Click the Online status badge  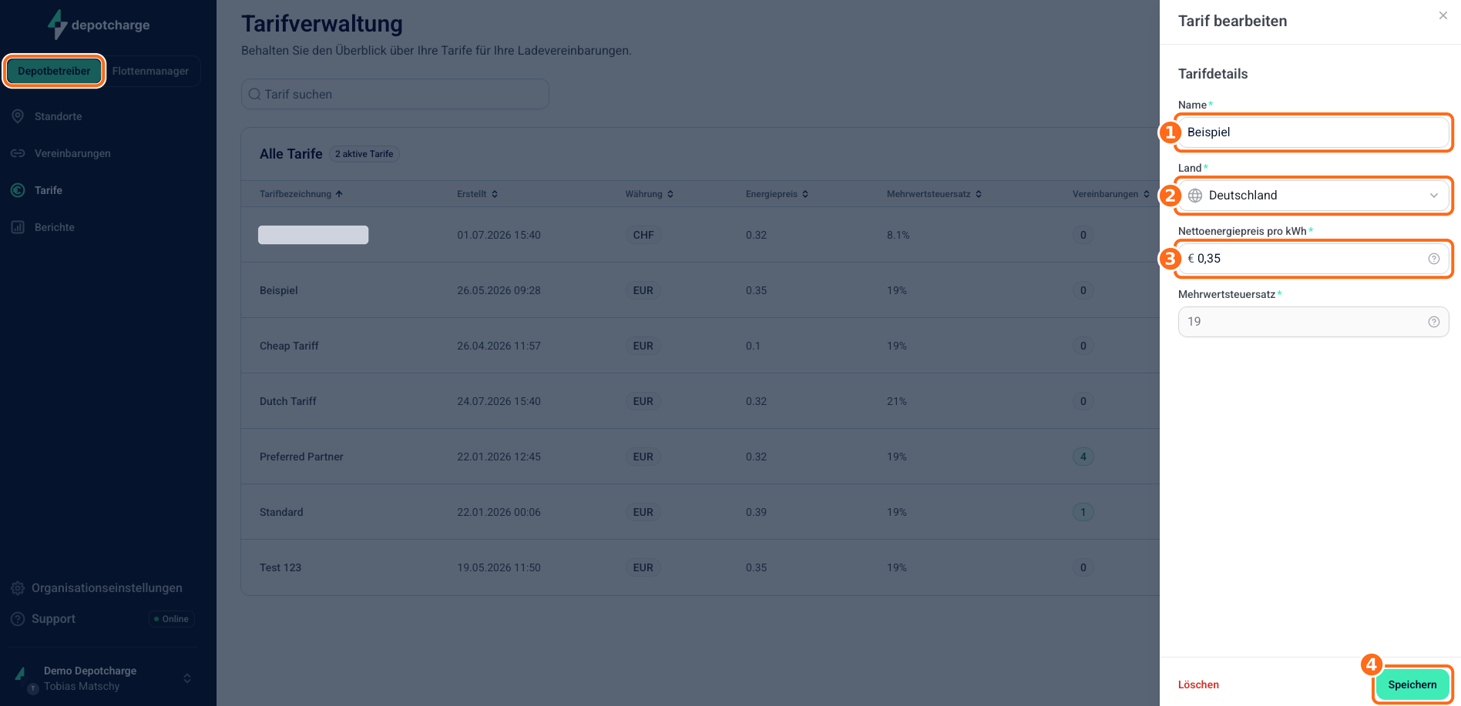[x=171, y=619]
